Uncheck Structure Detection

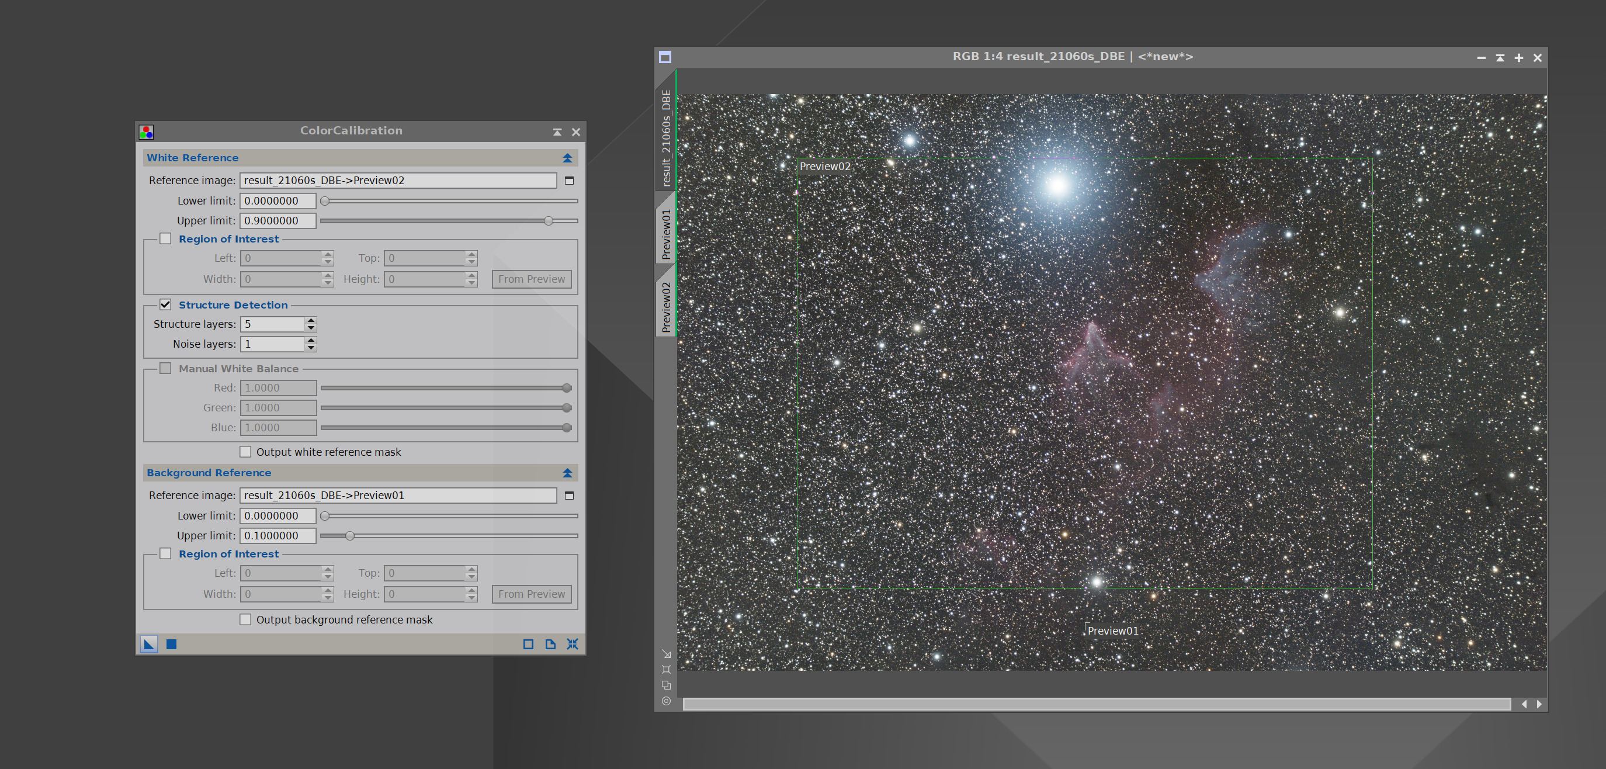(x=165, y=305)
